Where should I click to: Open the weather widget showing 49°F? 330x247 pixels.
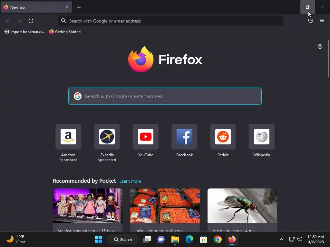tap(16, 239)
